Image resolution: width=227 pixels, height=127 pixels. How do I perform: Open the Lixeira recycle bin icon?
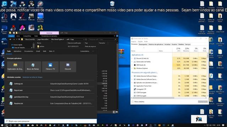point(112,4)
